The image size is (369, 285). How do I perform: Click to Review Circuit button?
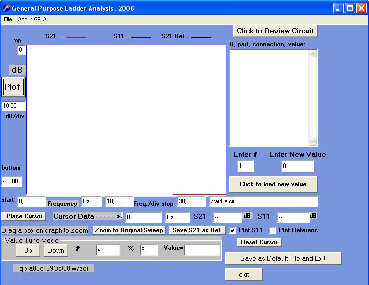[275, 31]
